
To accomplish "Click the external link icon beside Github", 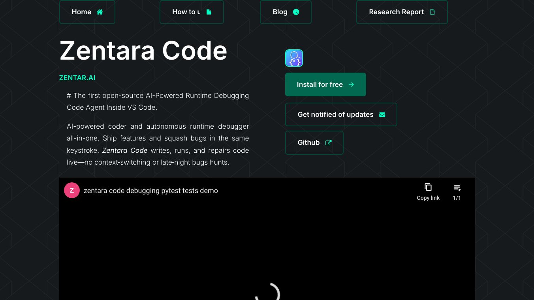I will [328, 142].
